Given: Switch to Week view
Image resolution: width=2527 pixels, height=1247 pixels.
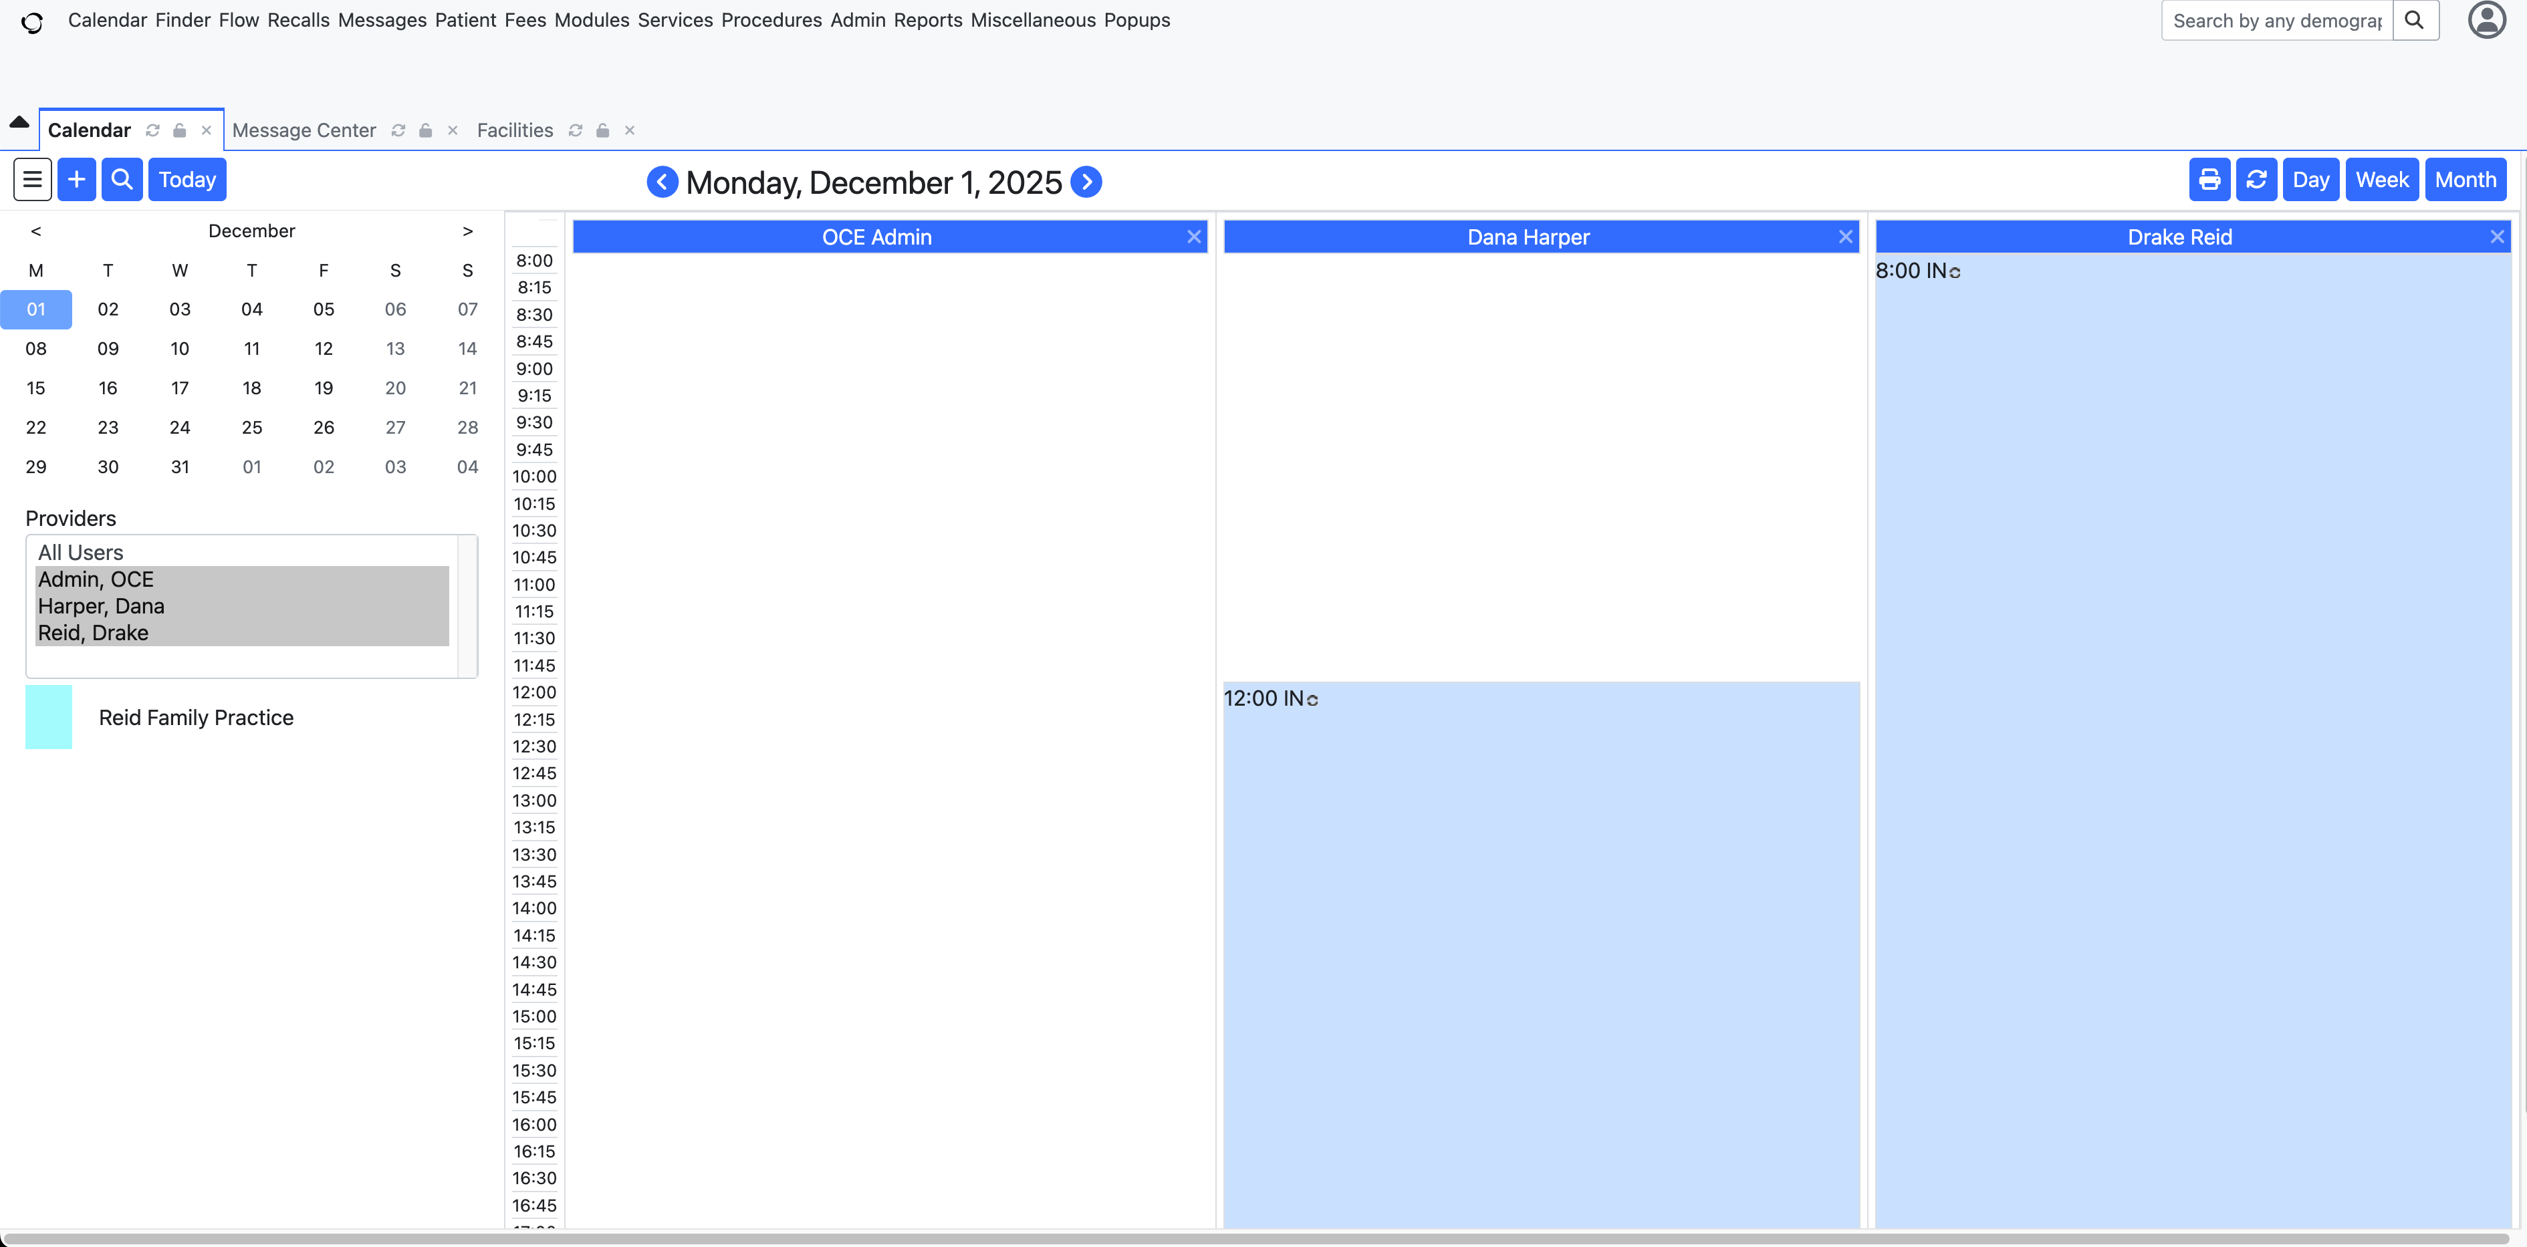Looking at the screenshot, I should [2382, 179].
